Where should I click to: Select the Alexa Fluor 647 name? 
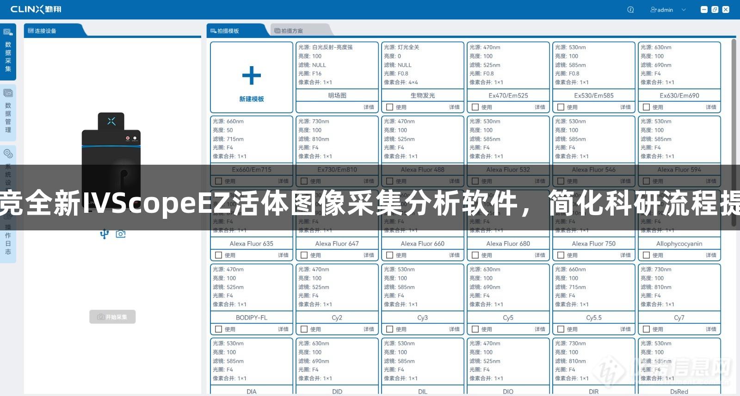(x=337, y=244)
